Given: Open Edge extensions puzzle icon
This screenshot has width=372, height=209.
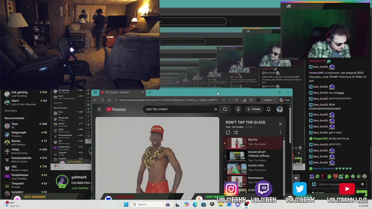Looking at the screenshot, I should pyautogui.click(x=236, y=100).
